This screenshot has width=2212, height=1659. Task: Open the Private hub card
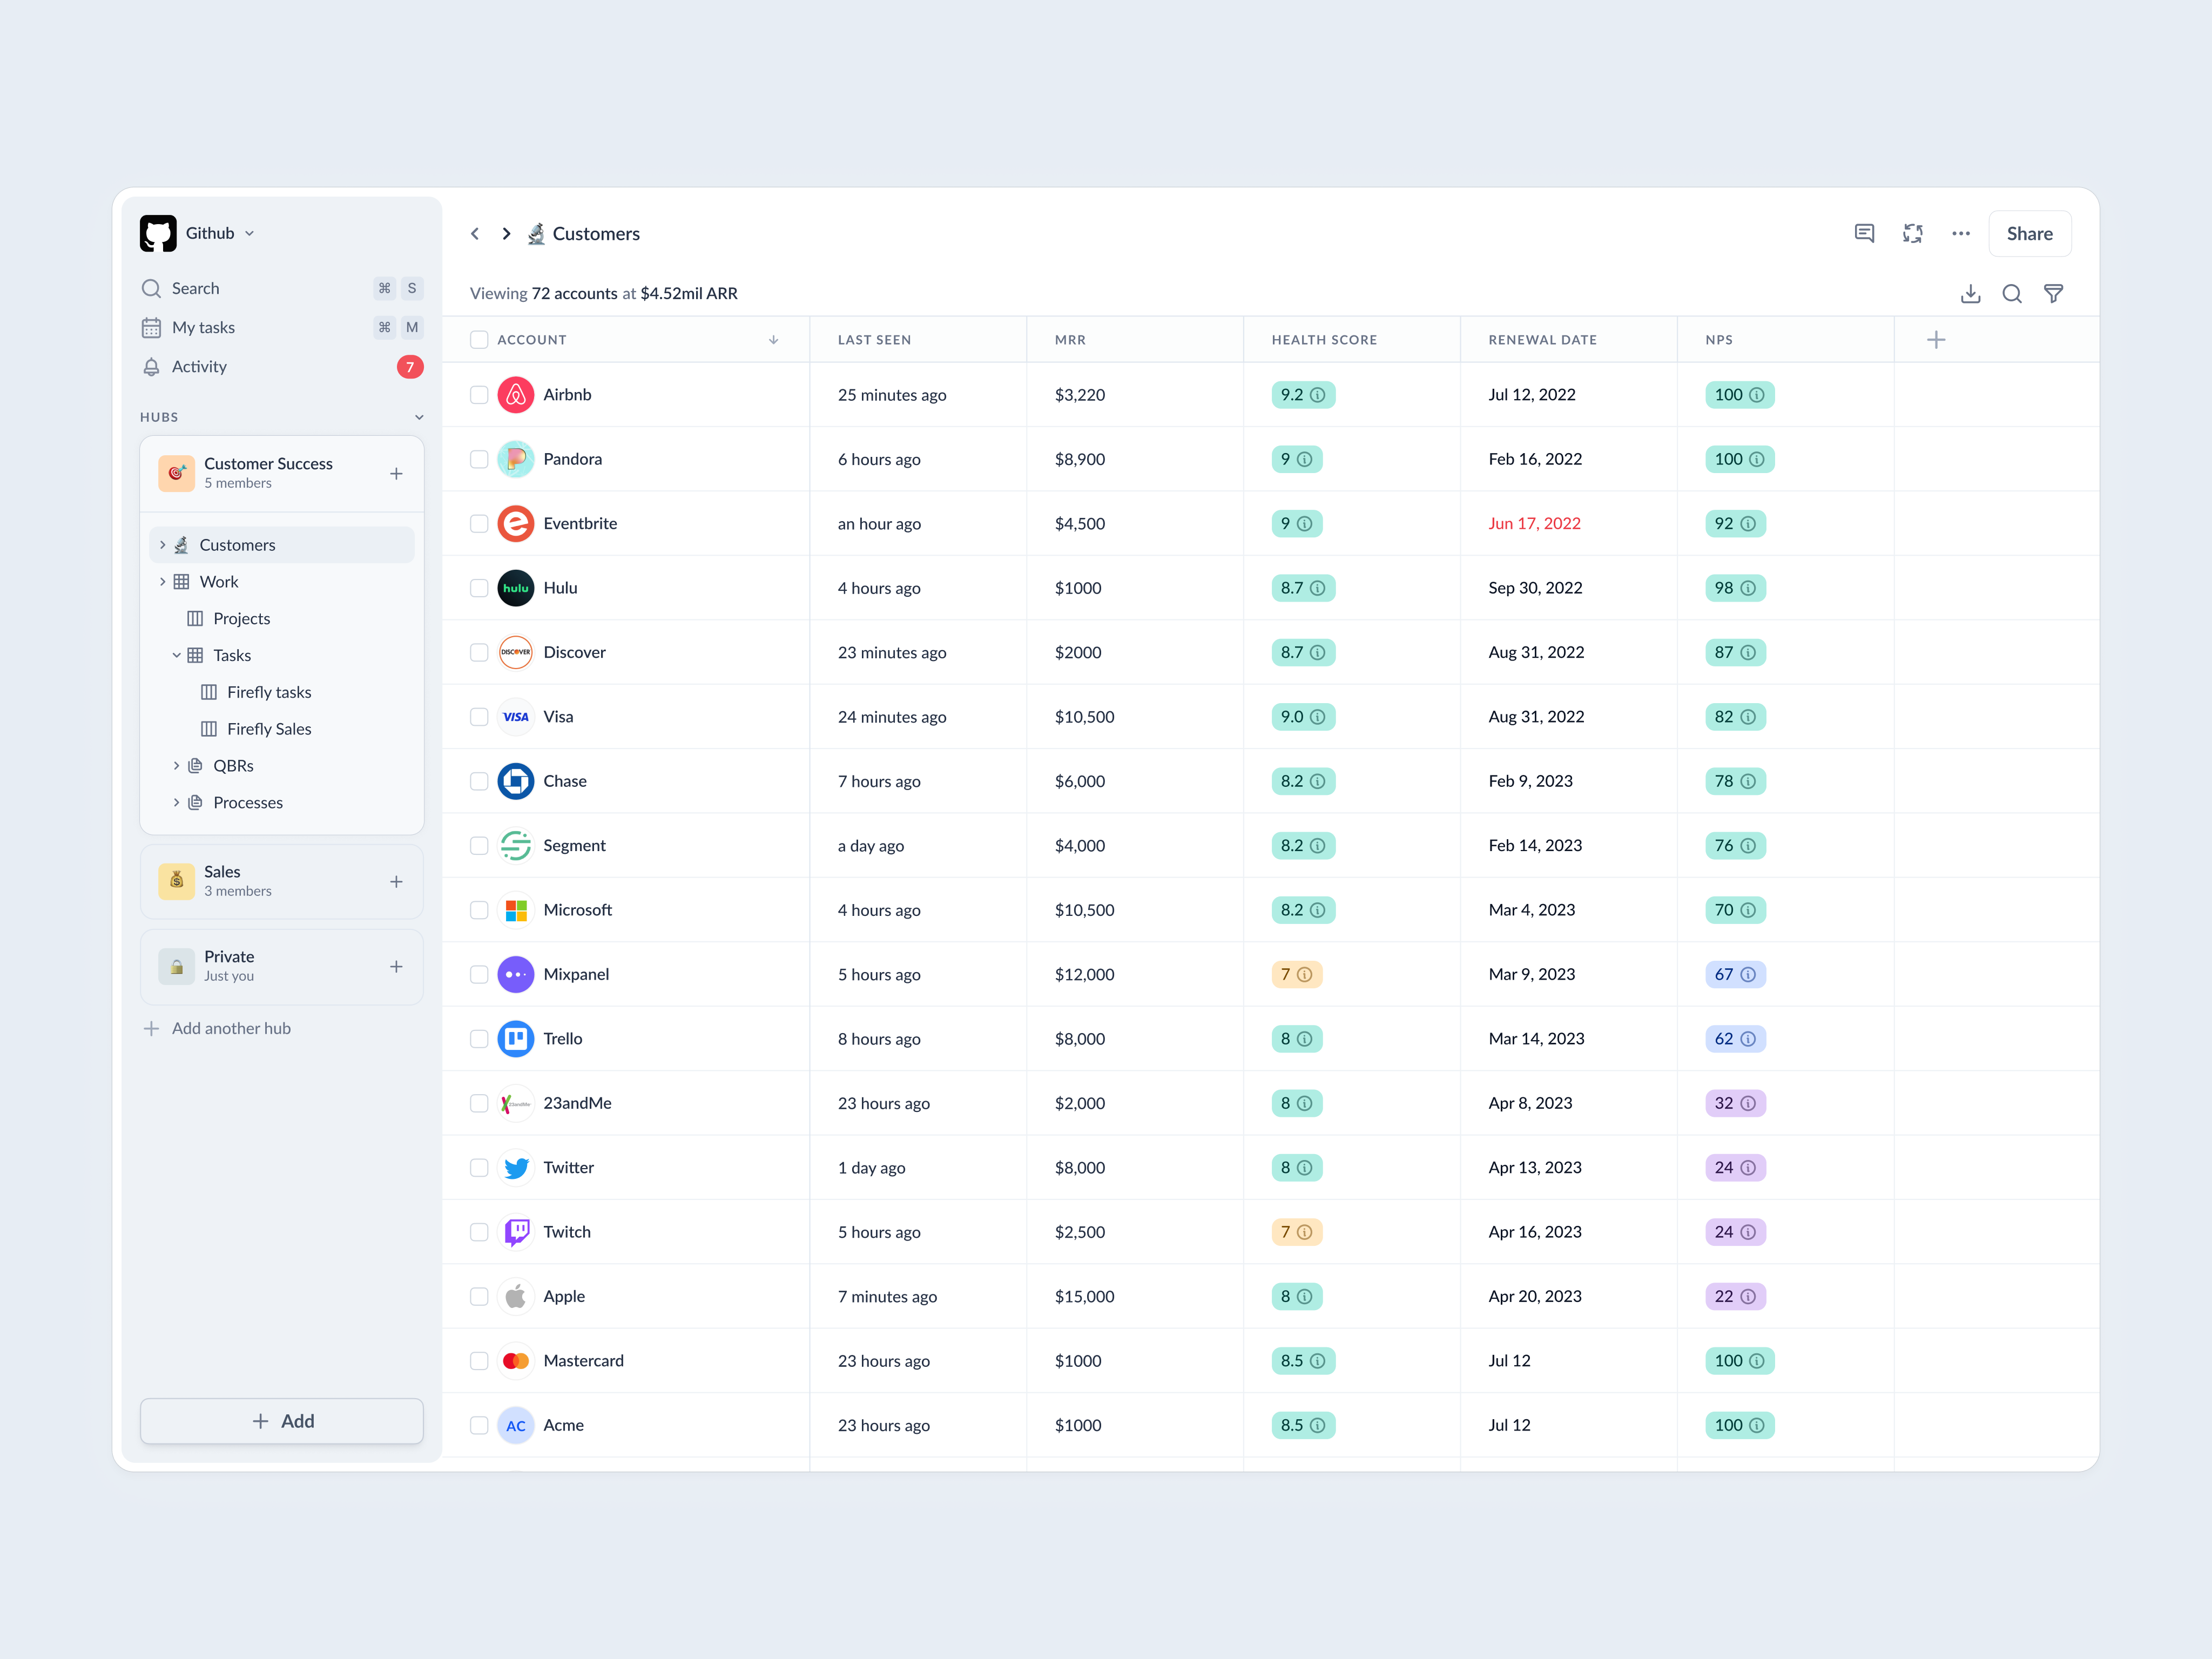click(282, 966)
